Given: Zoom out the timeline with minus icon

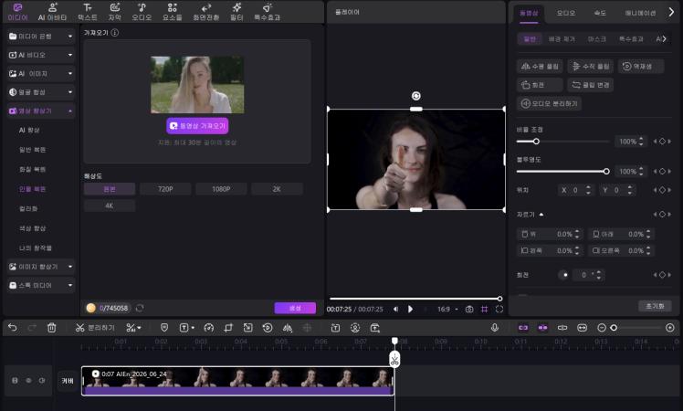Looking at the screenshot, I should [602, 327].
